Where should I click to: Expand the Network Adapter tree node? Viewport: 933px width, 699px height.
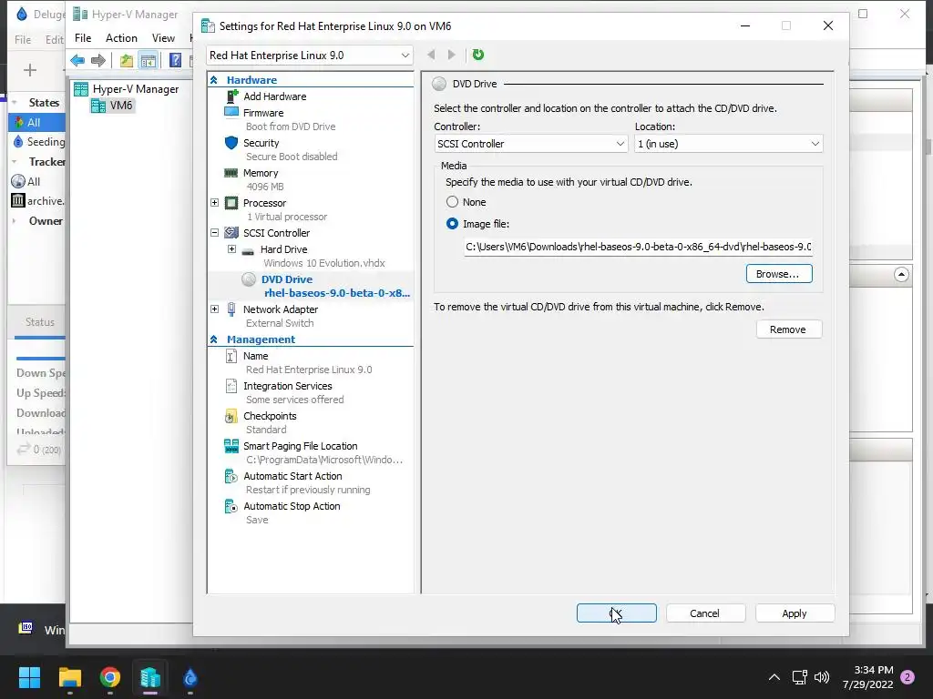215,309
